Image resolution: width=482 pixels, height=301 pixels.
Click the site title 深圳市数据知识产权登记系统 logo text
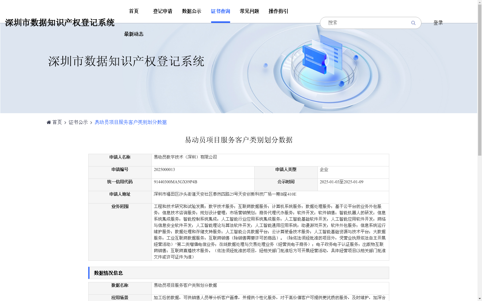click(60, 23)
